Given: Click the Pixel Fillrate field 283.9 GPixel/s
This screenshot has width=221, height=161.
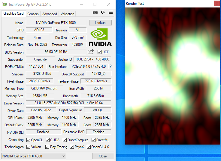Looking at the screenshot, I should tap(39, 81).
